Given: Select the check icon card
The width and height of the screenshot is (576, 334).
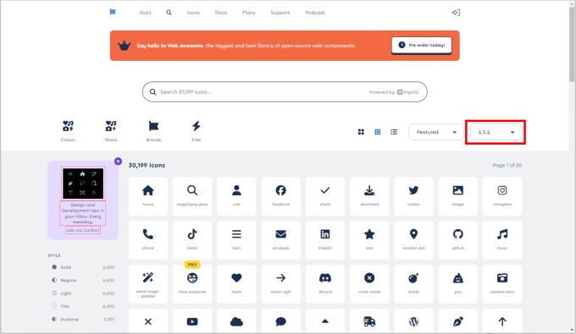Looking at the screenshot, I should [x=325, y=196].
